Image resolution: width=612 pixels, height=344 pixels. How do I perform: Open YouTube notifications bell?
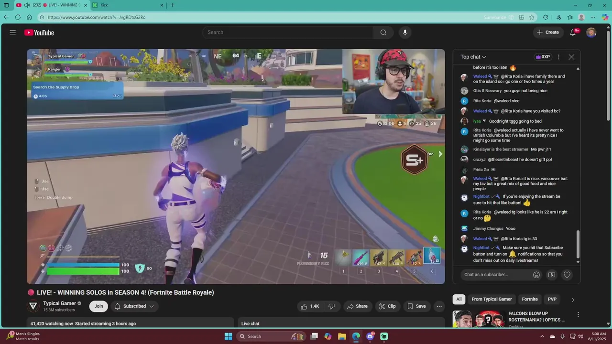(x=573, y=32)
